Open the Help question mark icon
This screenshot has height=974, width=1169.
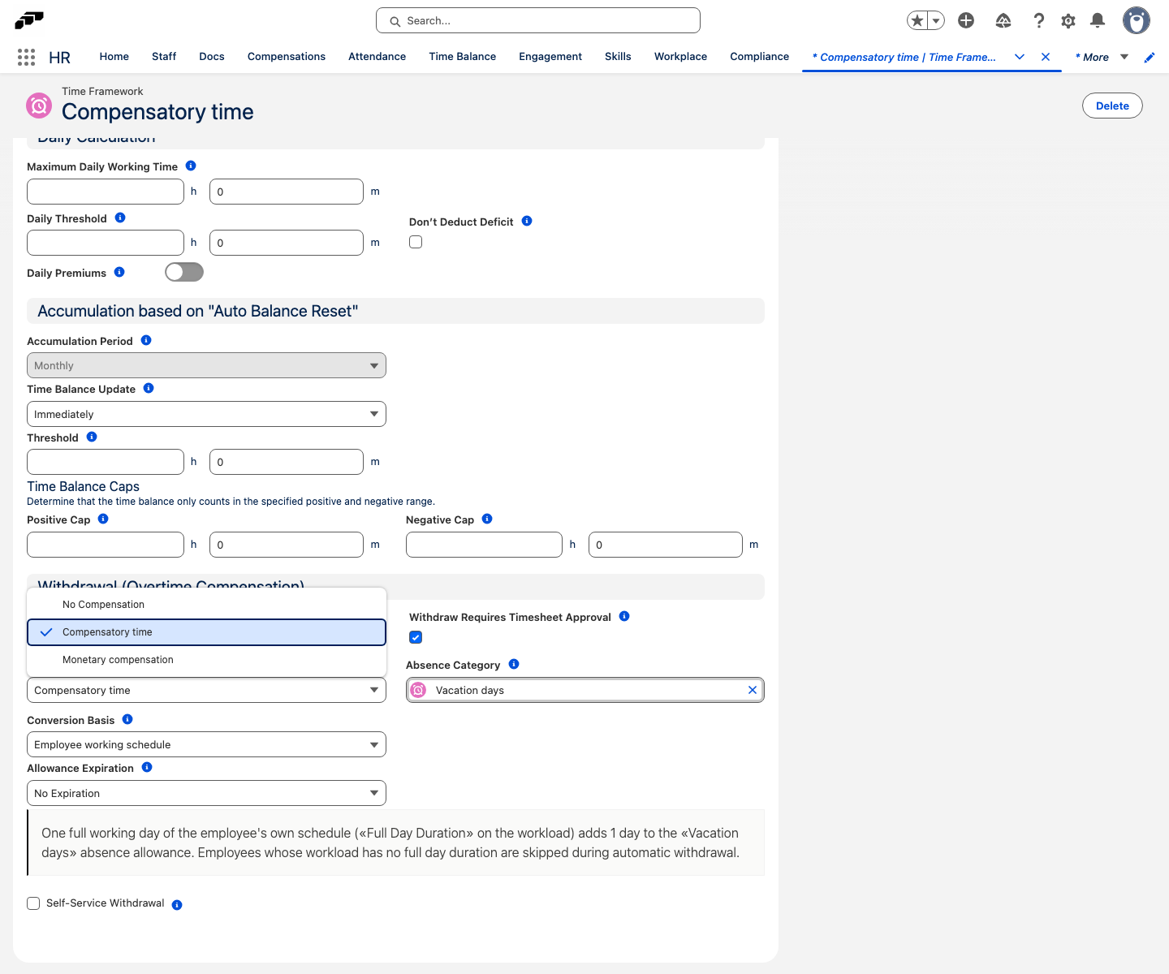click(x=1038, y=20)
